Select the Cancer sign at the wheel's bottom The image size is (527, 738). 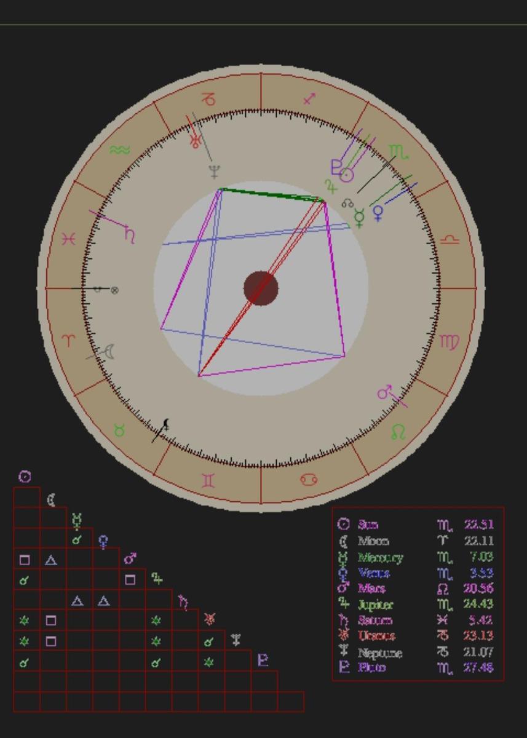(309, 480)
